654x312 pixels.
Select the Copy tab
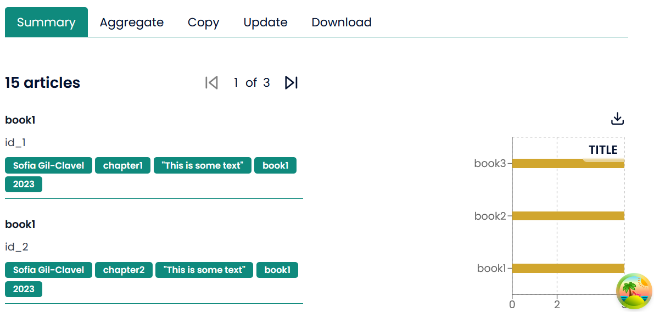[x=203, y=23]
